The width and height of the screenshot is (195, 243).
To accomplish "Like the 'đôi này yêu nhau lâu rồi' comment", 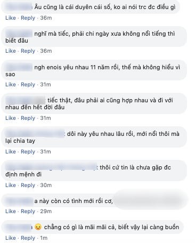I will tap(11, 152).
